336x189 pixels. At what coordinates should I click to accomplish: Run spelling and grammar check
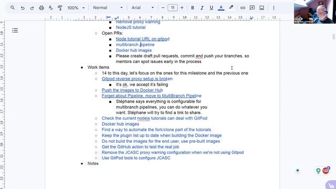(x=51, y=8)
